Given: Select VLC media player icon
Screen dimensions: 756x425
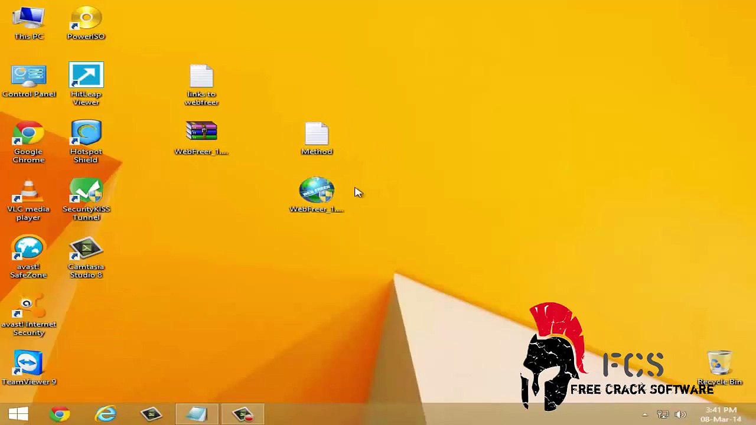Looking at the screenshot, I should 28,200.
